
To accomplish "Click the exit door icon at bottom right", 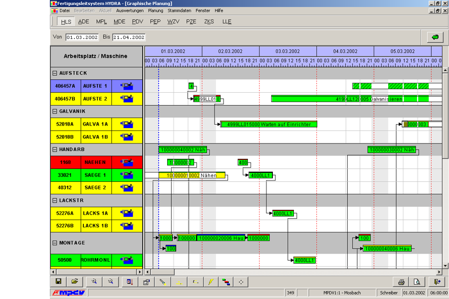I will tap(437, 282).
